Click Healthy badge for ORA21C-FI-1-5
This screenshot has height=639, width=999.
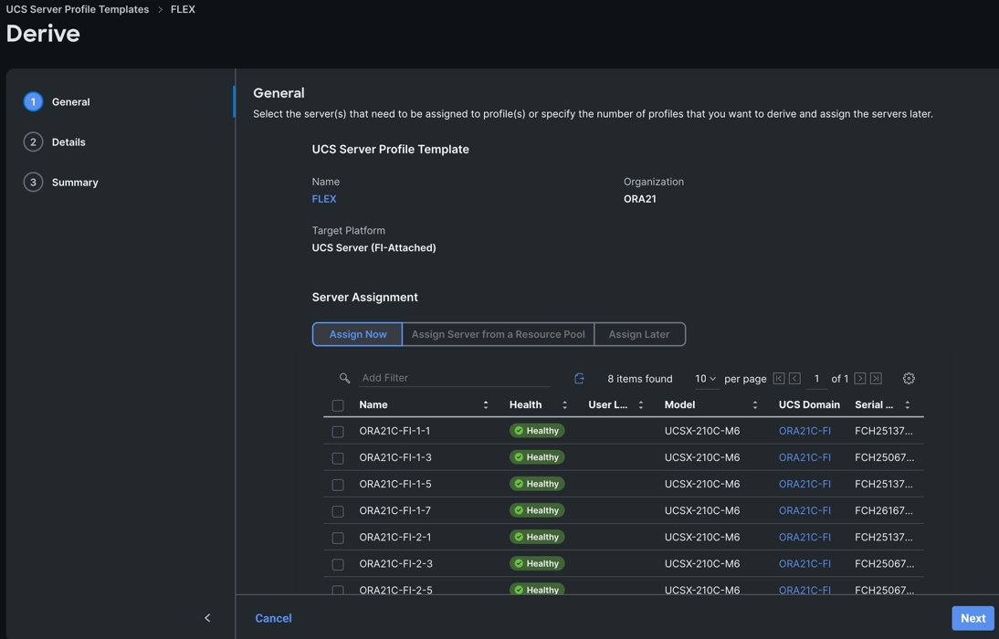click(537, 484)
